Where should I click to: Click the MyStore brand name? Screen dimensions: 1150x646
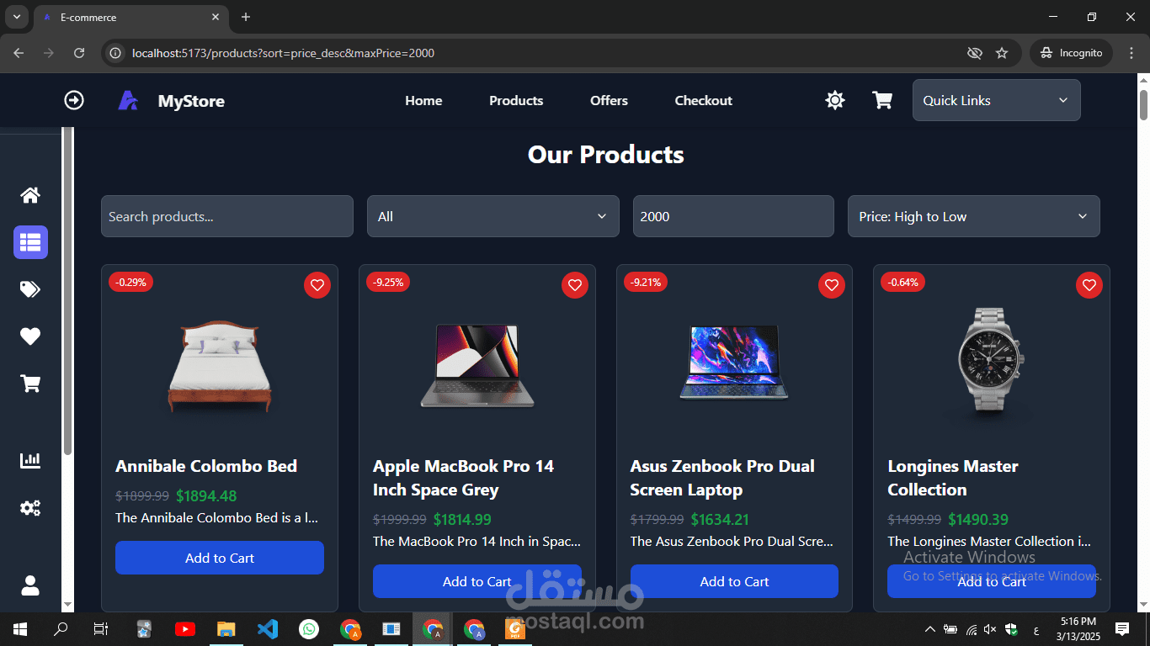(x=191, y=101)
